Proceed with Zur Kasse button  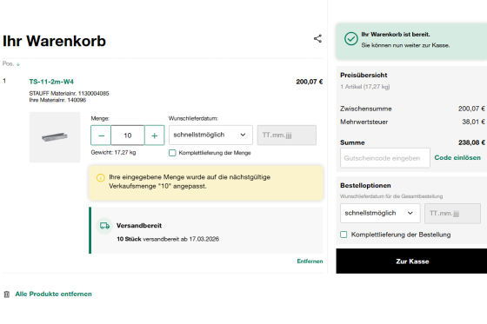click(x=411, y=261)
